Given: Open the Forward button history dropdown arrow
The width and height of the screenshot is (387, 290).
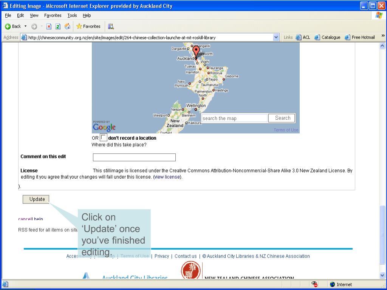Looking at the screenshot, I should (42, 26).
